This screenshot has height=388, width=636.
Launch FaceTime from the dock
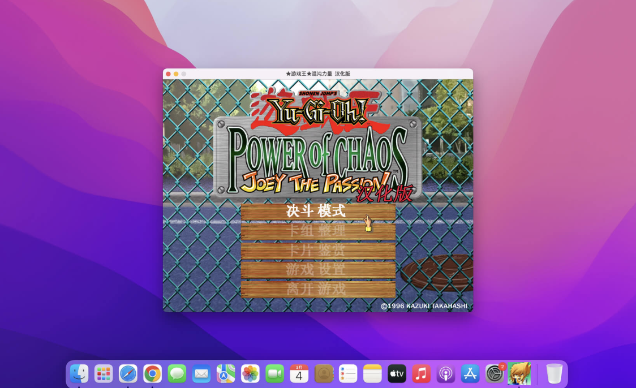point(274,373)
